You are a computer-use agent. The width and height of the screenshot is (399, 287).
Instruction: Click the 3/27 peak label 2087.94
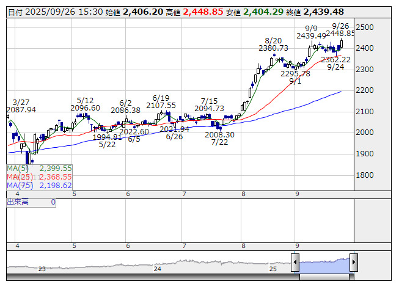21,110
